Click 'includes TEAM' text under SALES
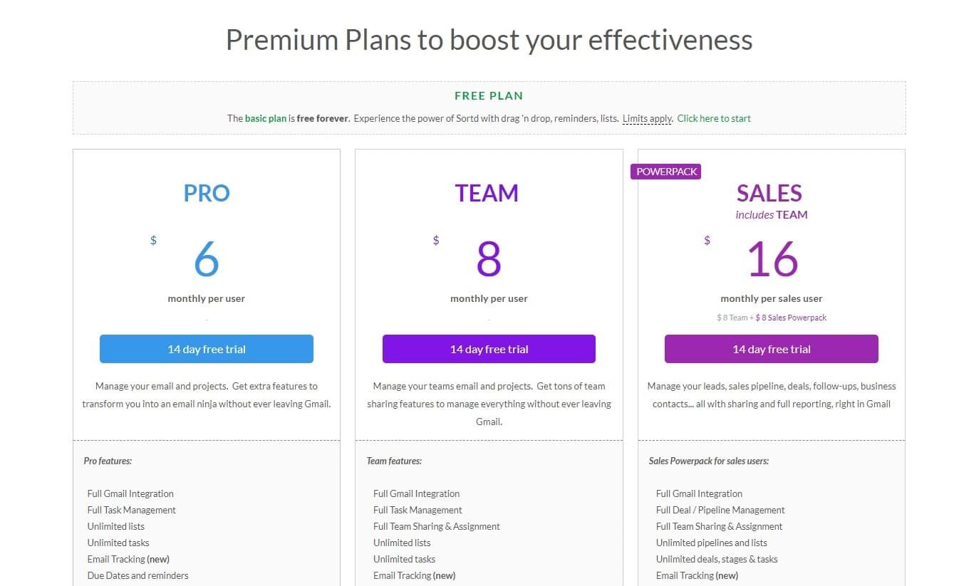This screenshot has width=954, height=586. tap(772, 214)
